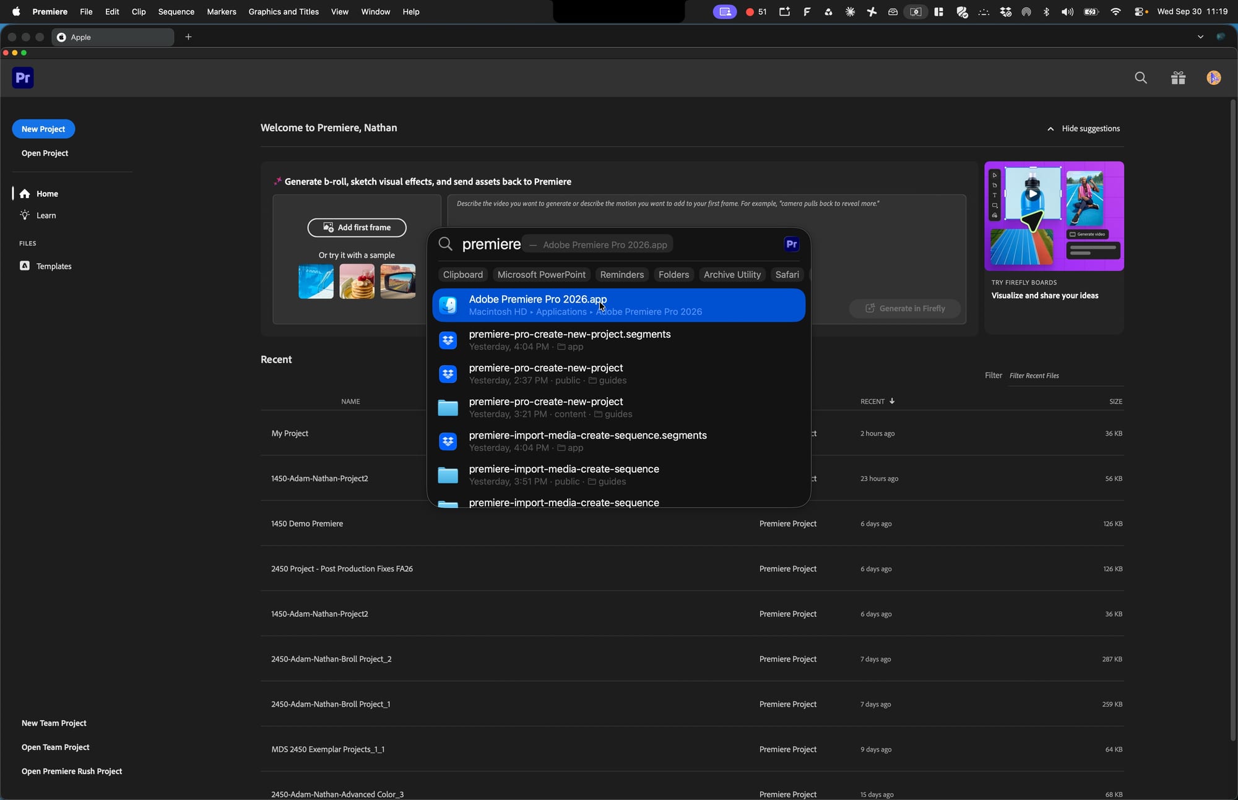This screenshot has height=800, width=1238.
Task: Open the Learn lightbulb item
Action: [x=38, y=215]
